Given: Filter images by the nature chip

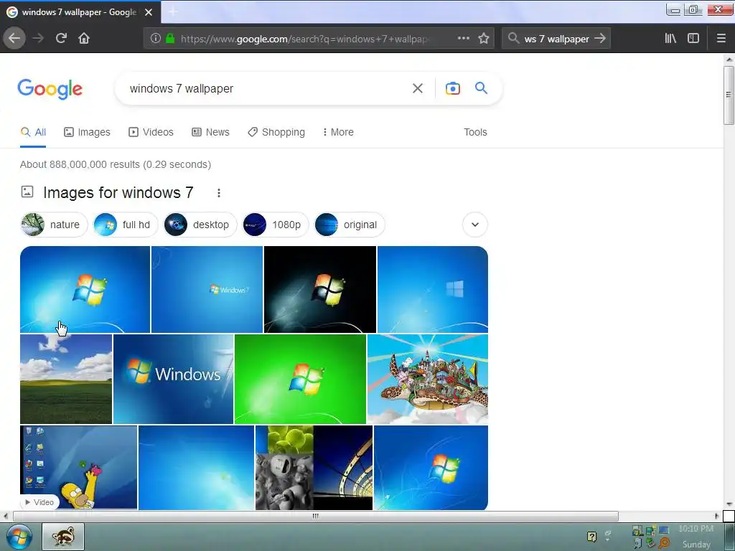Looking at the screenshot, I should 54,225.
